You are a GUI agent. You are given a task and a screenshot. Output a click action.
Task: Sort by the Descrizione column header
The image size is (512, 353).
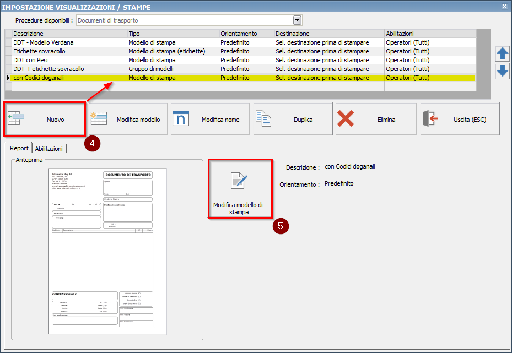(69, 34)
